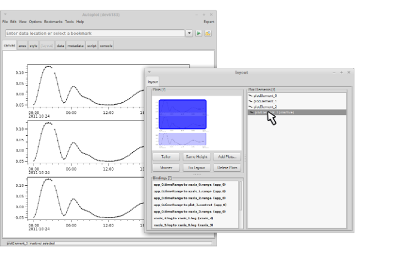Open the Options menu
Screen dimensions: 405x271
[35, 22]
